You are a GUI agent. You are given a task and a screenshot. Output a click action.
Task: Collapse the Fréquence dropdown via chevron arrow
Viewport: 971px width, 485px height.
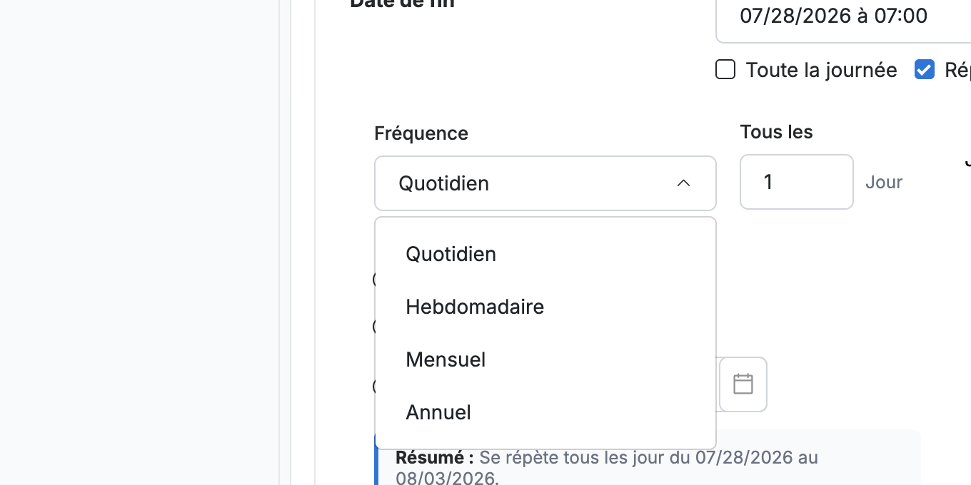683,183
